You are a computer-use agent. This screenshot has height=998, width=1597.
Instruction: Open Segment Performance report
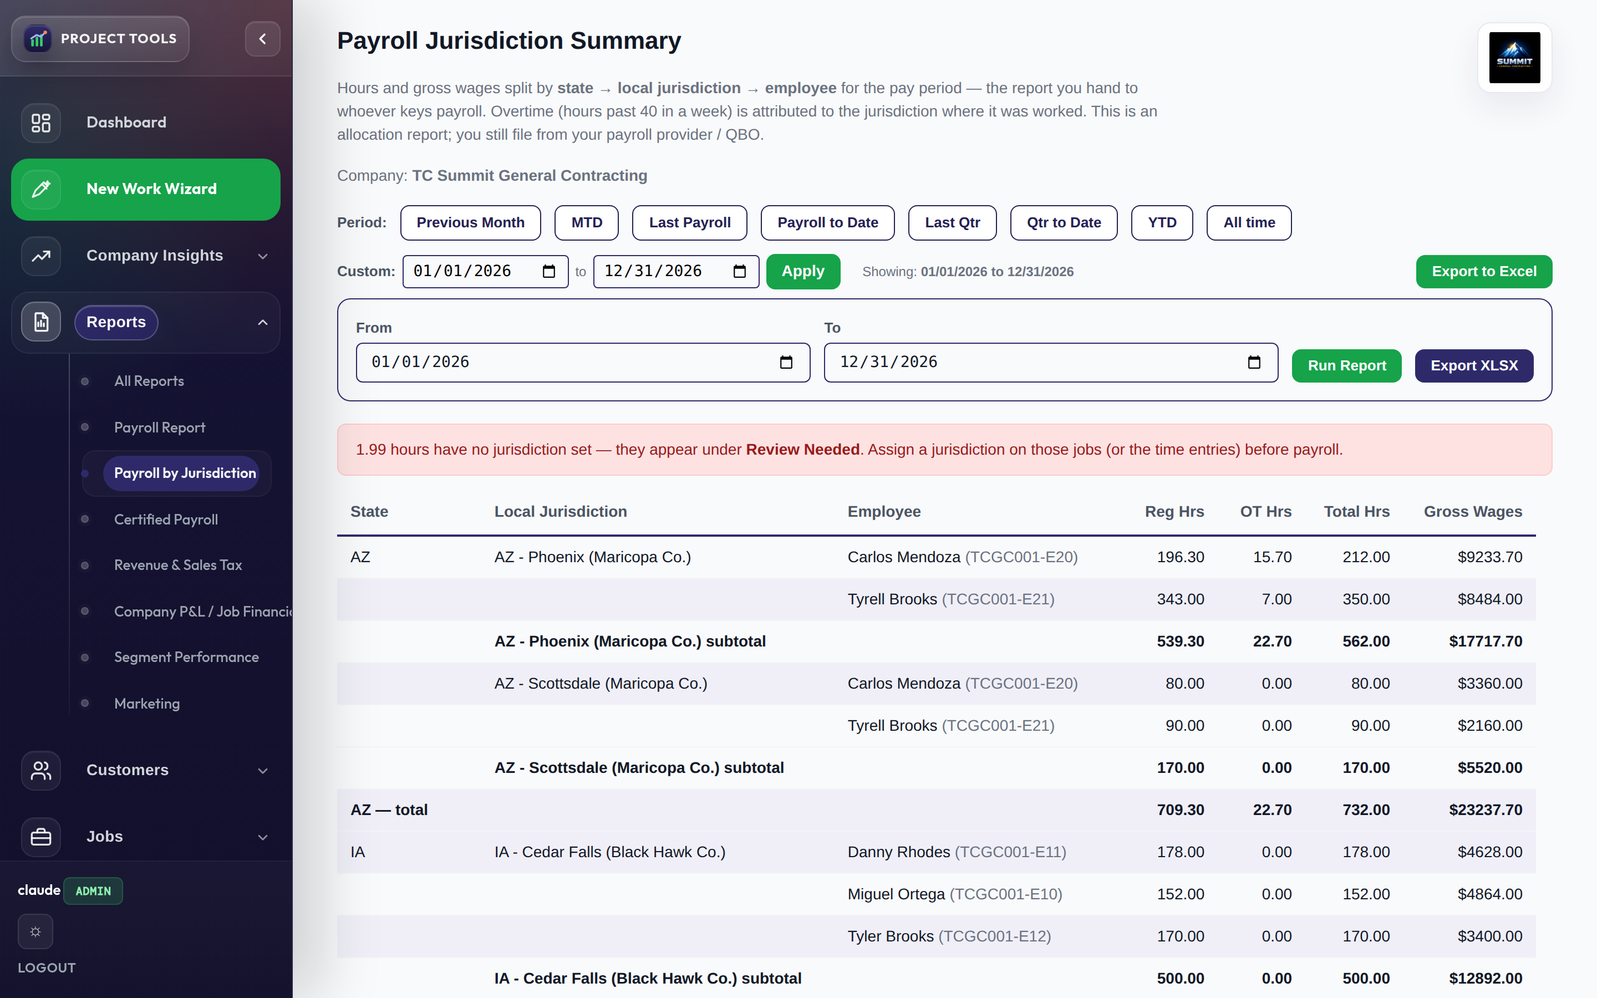pyautogui.click(x=186, y=658)
